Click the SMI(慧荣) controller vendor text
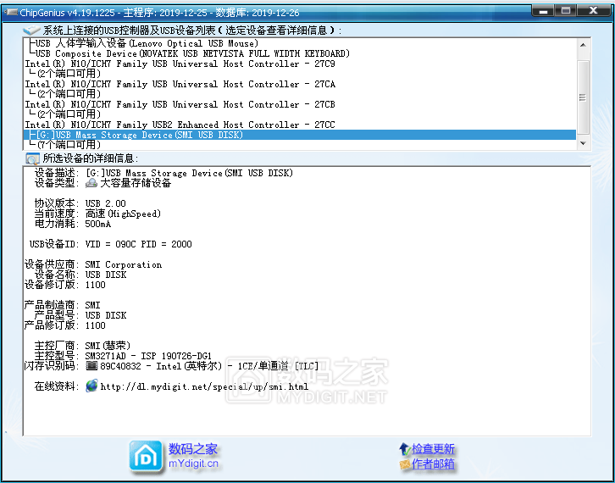Image resolution: width=615 pixels, height=483 pixels. 108,346
